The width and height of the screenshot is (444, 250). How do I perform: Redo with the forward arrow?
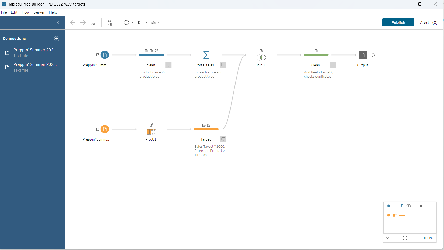pos(83,23)
